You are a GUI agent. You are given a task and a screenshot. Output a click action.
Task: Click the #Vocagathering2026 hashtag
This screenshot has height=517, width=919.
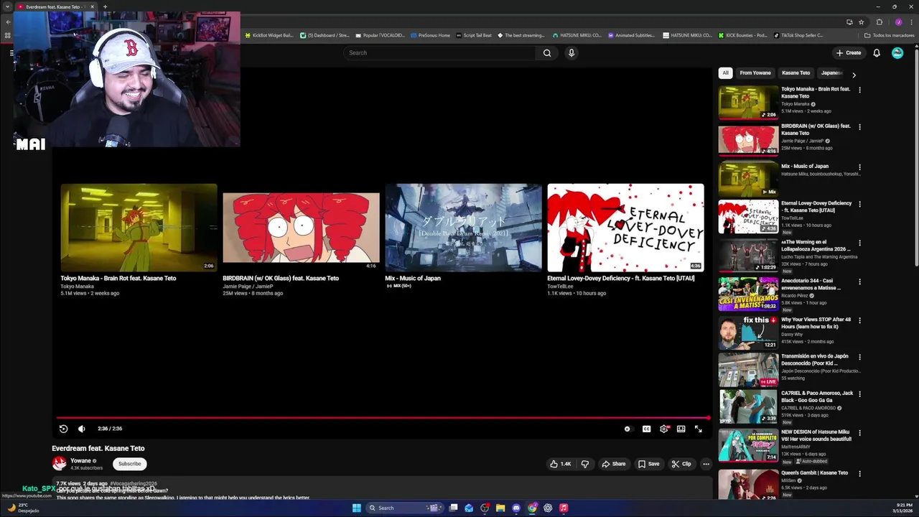pos(134,484)
